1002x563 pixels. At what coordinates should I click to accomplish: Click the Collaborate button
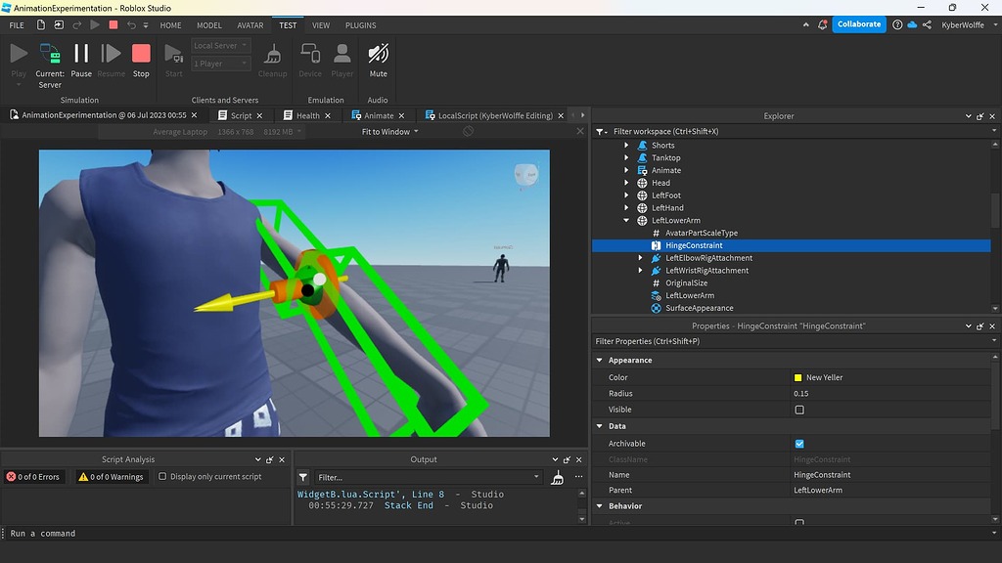pos(858,24)
